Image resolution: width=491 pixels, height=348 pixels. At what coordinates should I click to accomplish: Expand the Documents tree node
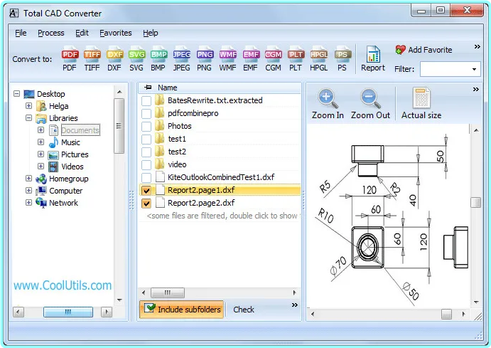click(41, 130)
